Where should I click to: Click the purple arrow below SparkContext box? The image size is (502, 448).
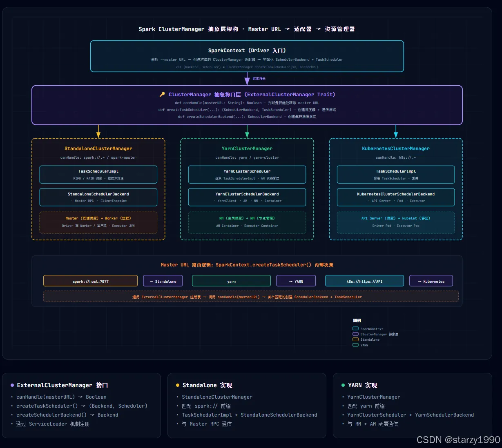tap(247, 78)
